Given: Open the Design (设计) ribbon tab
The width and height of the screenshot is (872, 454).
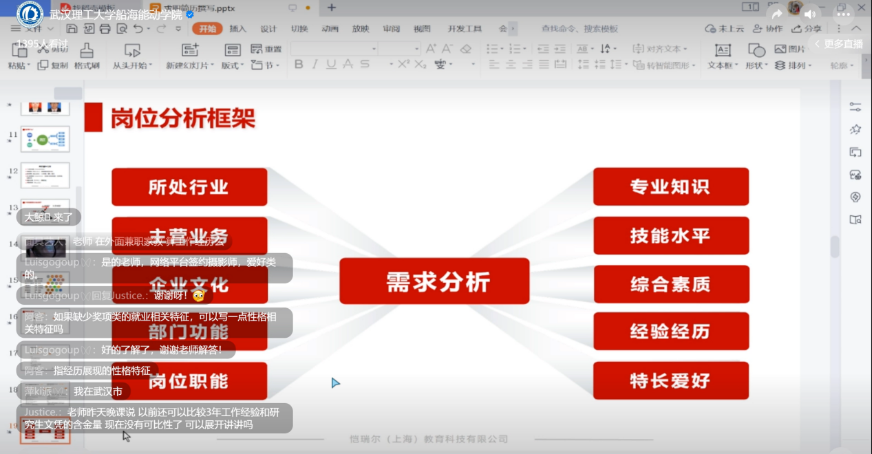Looking at the screenshot, I should point(268,29).
